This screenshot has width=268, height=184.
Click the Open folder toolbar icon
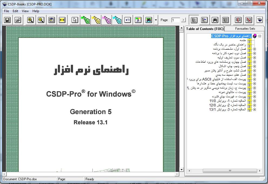(18, 20)
